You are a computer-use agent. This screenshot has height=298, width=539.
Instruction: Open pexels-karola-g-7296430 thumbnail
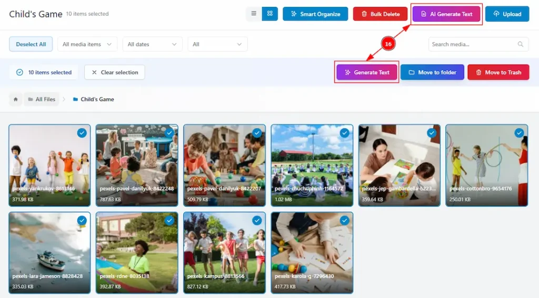(312, 253)
